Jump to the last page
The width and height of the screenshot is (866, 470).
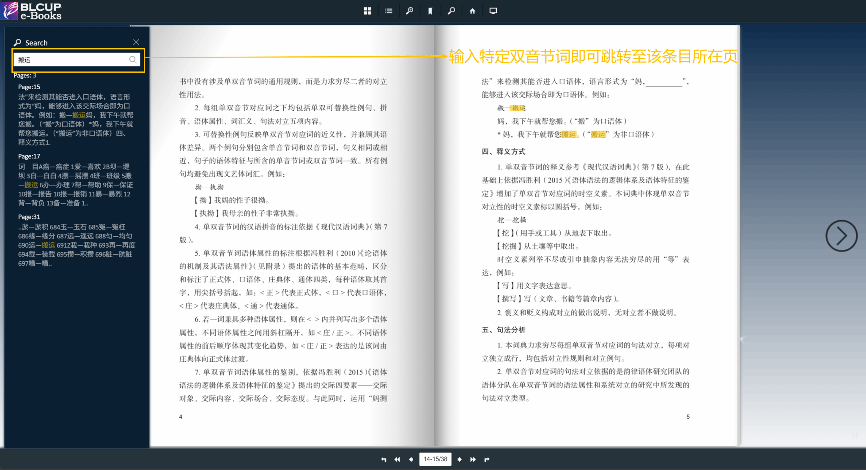(473, 459)
